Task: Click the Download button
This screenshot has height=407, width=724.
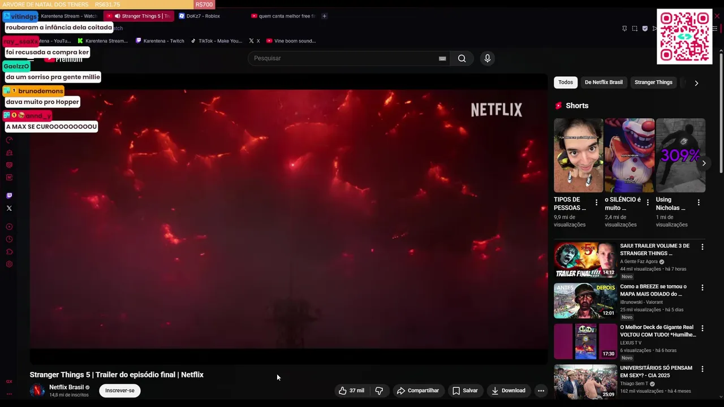Action: tap(508, 391)
